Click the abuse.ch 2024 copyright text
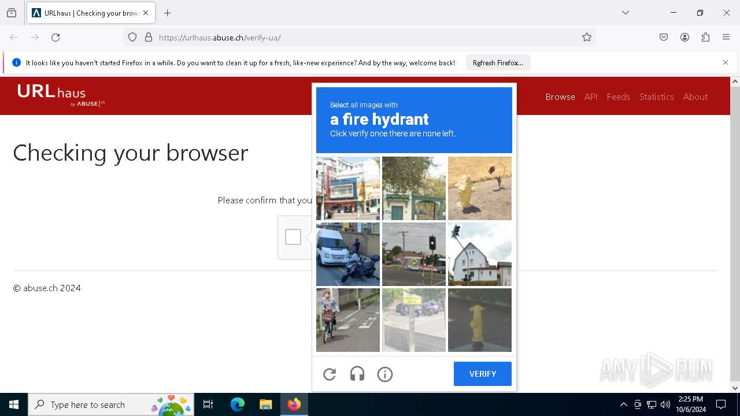 tap(47, 288)
